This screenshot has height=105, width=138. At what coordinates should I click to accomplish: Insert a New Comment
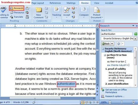pyautogui.click(x=38, y=13)
